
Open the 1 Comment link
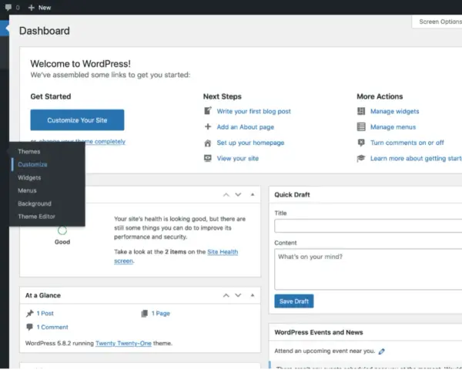click(x=52, y=327)
